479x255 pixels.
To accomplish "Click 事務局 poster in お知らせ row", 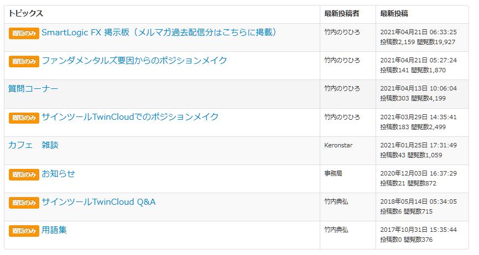I will pos(334,173).
